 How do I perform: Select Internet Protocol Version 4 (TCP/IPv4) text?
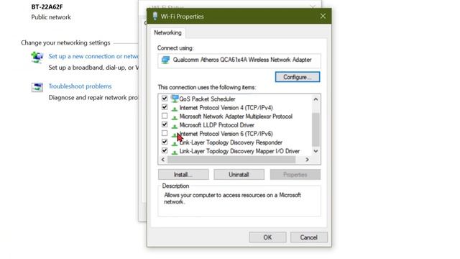[226, 107]
